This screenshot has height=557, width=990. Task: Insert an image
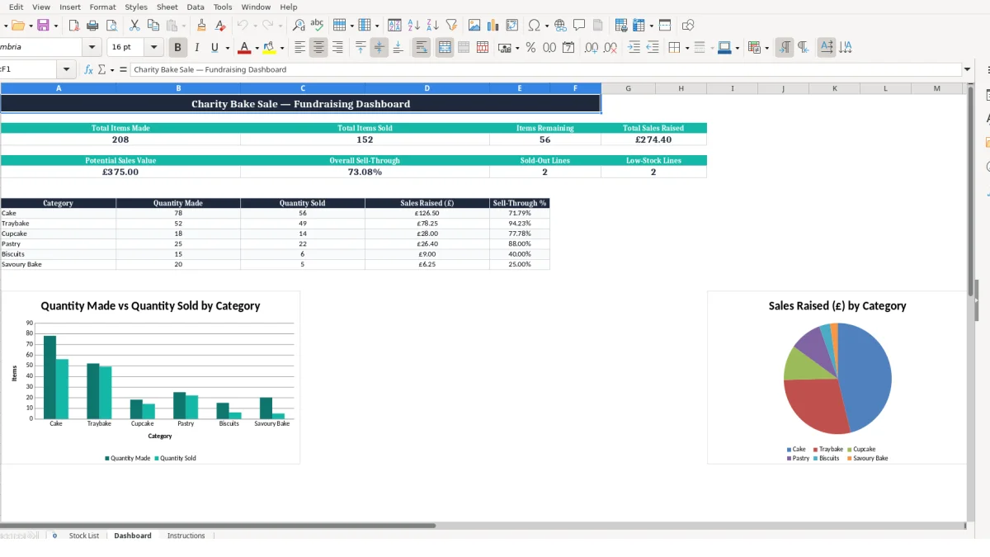pyautogui.click(x=474, y=26)
